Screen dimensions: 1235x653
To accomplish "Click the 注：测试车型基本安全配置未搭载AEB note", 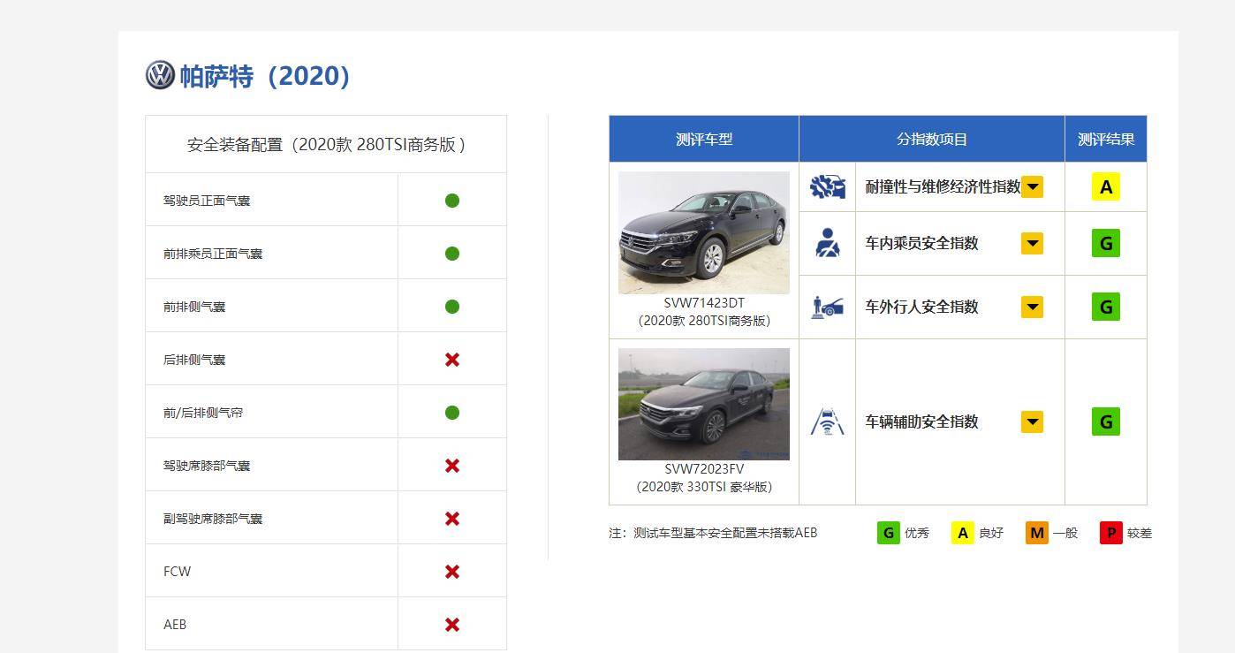I will pos(713,533).
